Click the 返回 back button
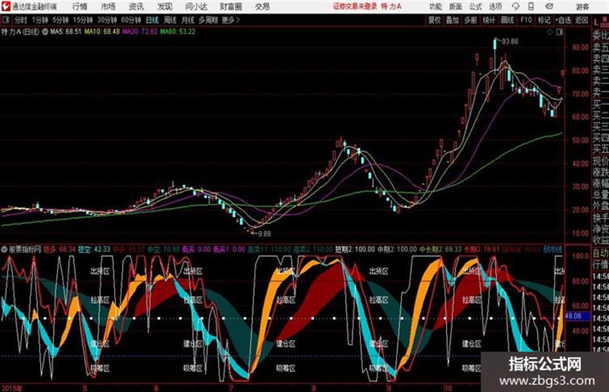The width and height of the screenshot is (609, 392). click(x=581, y=20)
